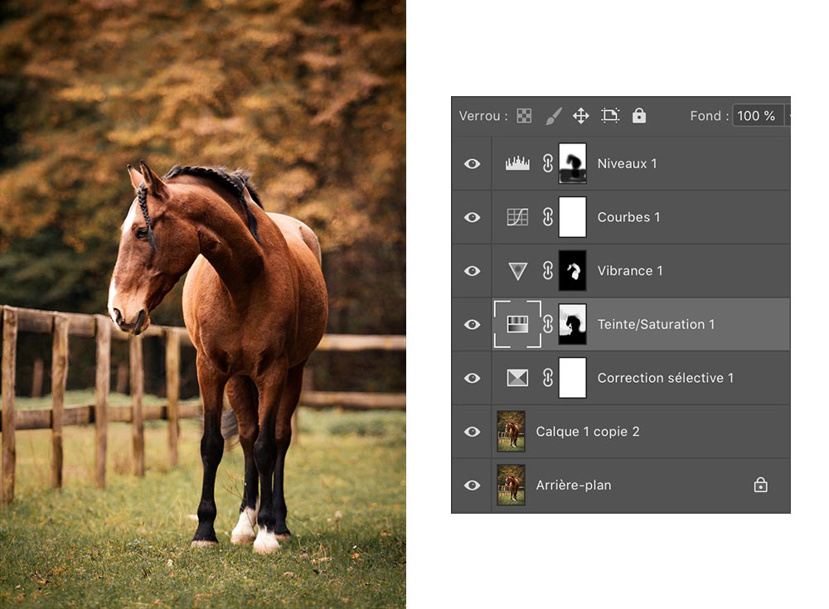Viewport: 829px width, 609px height.
Task: Select Niveaux 1 histogram adjustment icon
Action: point(517,163)
